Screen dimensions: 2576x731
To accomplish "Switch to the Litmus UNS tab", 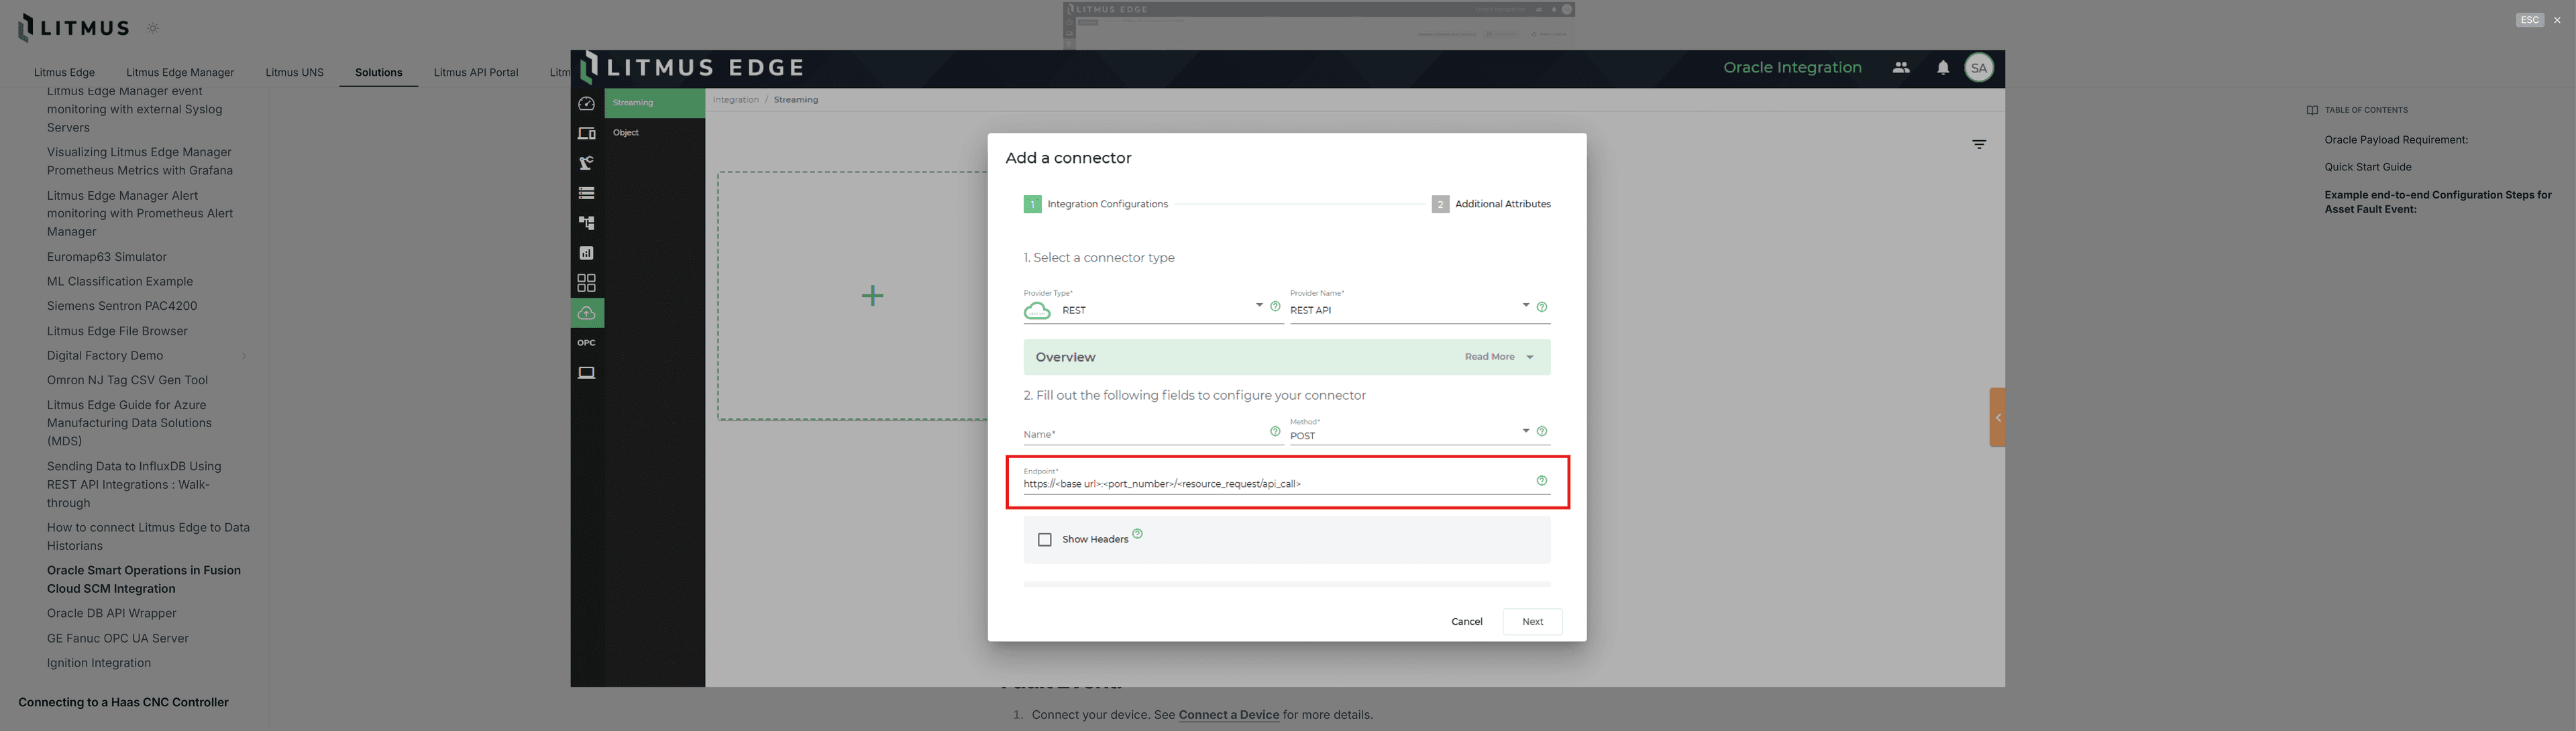I will [294, 72].
